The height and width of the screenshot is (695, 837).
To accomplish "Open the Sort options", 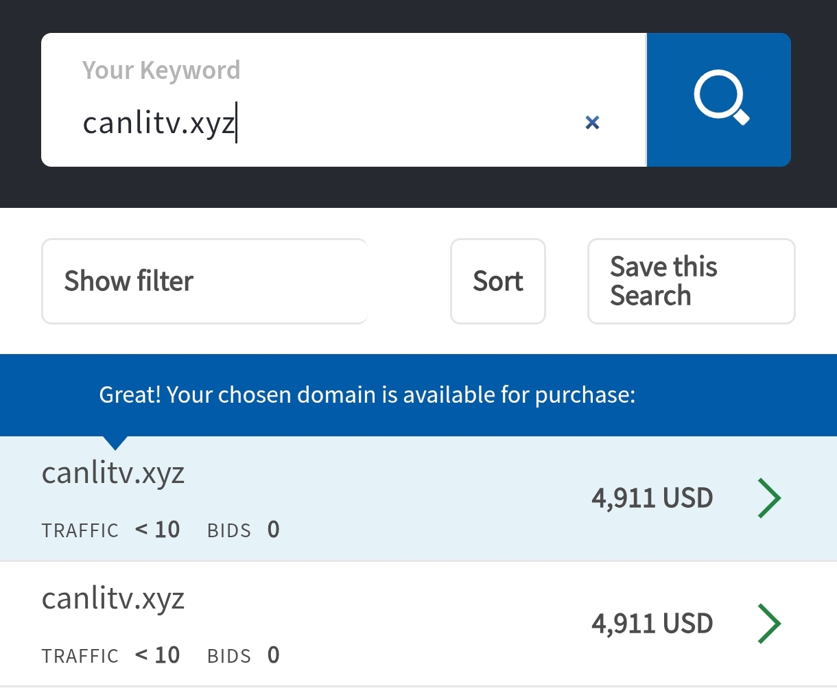I will (498, 281).
